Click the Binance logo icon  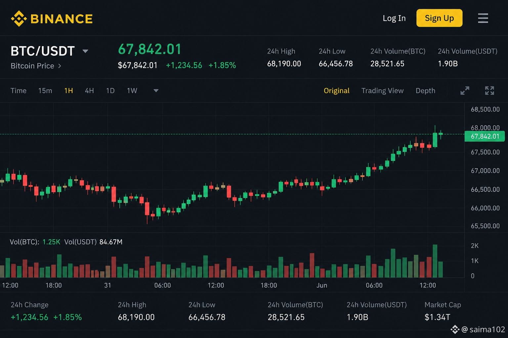click(19, 18)
